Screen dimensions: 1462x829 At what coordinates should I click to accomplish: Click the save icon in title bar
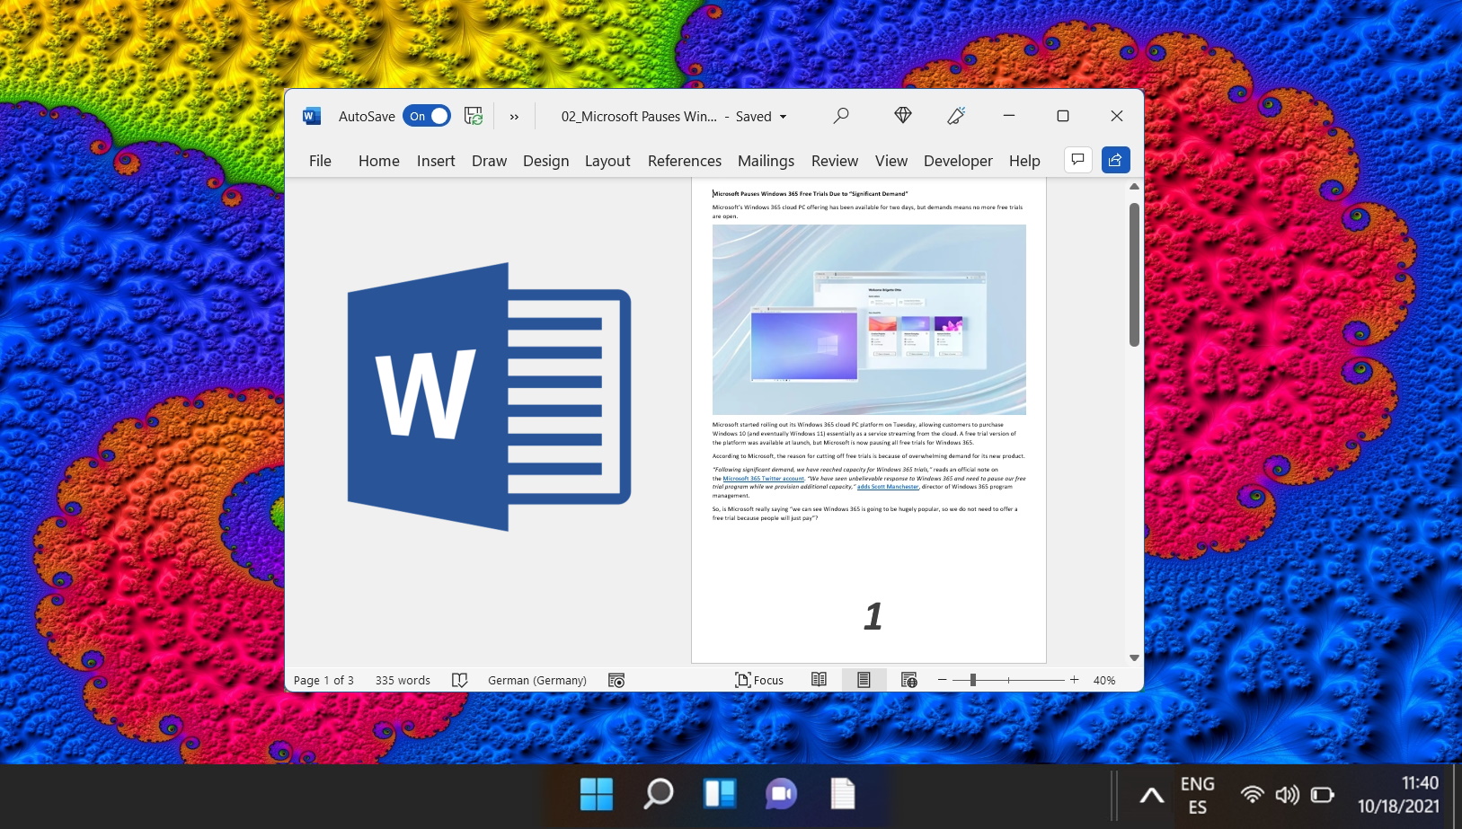click(x=474, y=116)
